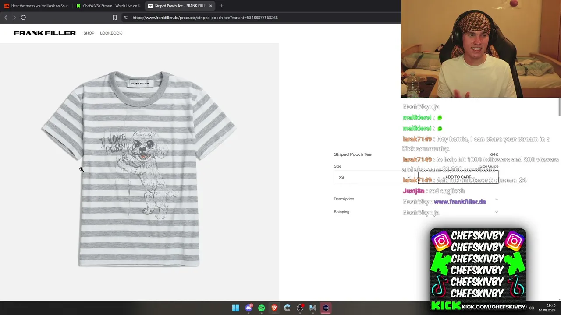Go to the FRANK FILLER home logo

45,33
